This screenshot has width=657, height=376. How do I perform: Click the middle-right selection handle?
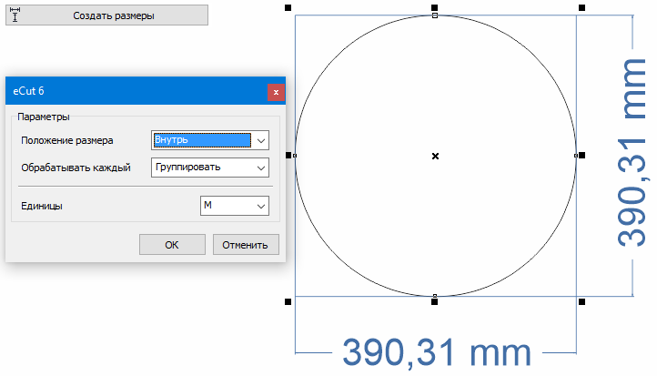click(581, 156)
